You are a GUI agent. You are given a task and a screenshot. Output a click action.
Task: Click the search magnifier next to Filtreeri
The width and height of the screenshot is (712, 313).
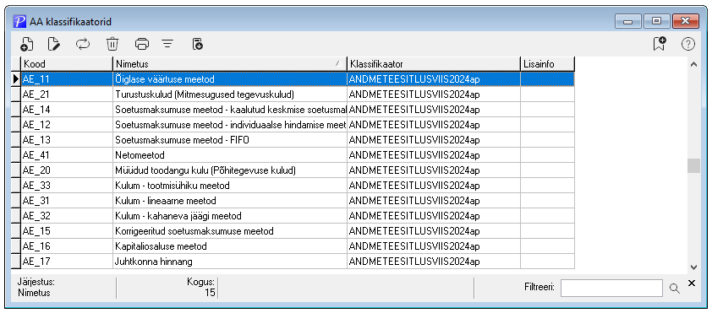pyautogui.click(x=675, y=288)
